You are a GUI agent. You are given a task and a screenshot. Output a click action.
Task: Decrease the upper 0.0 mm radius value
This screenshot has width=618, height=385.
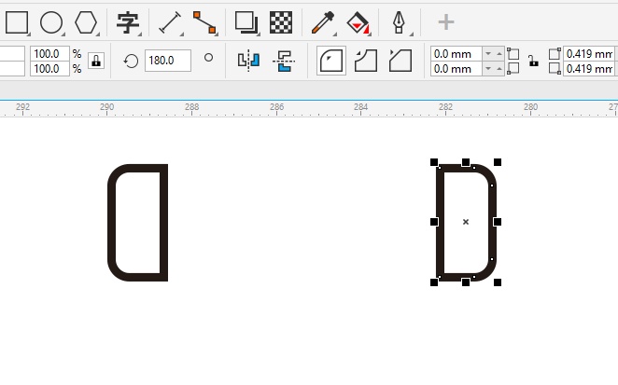488,53
